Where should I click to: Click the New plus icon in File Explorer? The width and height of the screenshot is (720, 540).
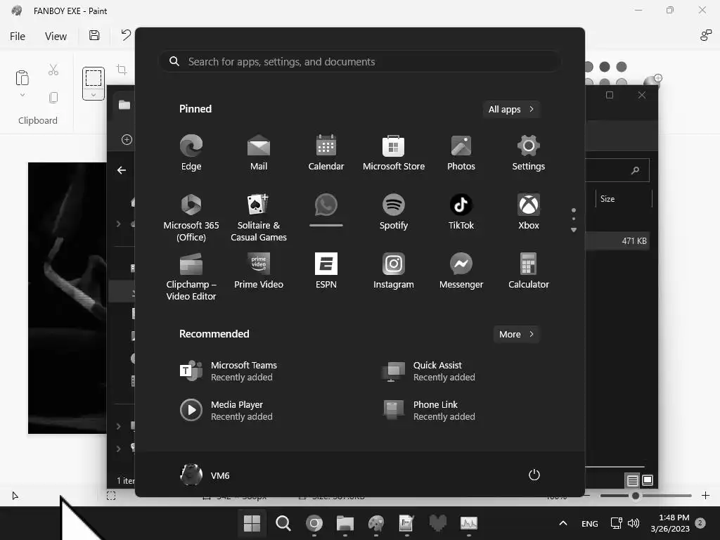click(x=127, y=140)
